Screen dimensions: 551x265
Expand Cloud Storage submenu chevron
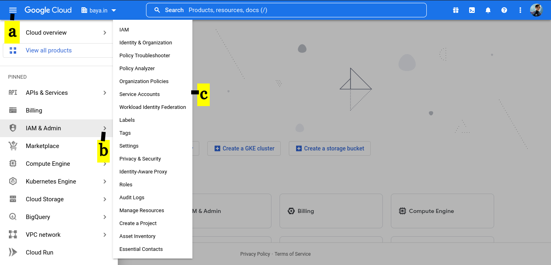(105, 199)
